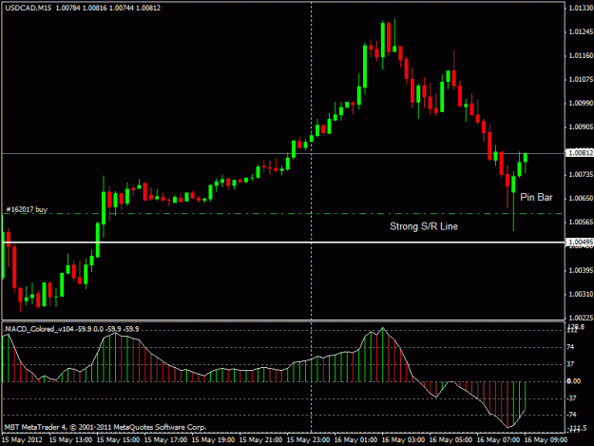The height and width of the screenshot is (446, 594).
Task: Click the 74 level on MACD scale
Action: coord(570,347)
